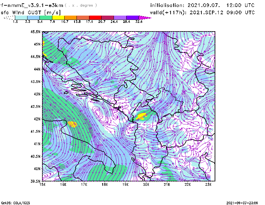Select the initialisation date text
Screen dimensions: 265x205
click(202, 5)
